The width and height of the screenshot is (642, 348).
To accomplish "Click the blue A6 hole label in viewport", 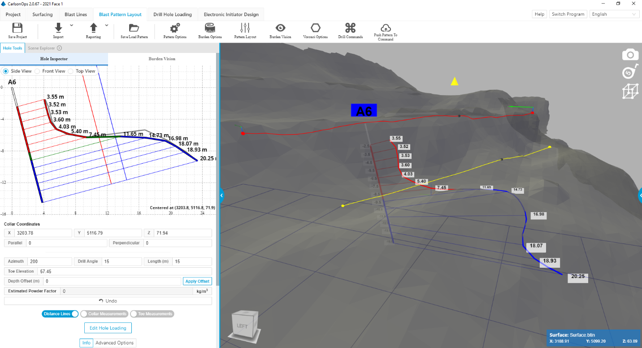I will pyautogui.click(x=364, y=111).
